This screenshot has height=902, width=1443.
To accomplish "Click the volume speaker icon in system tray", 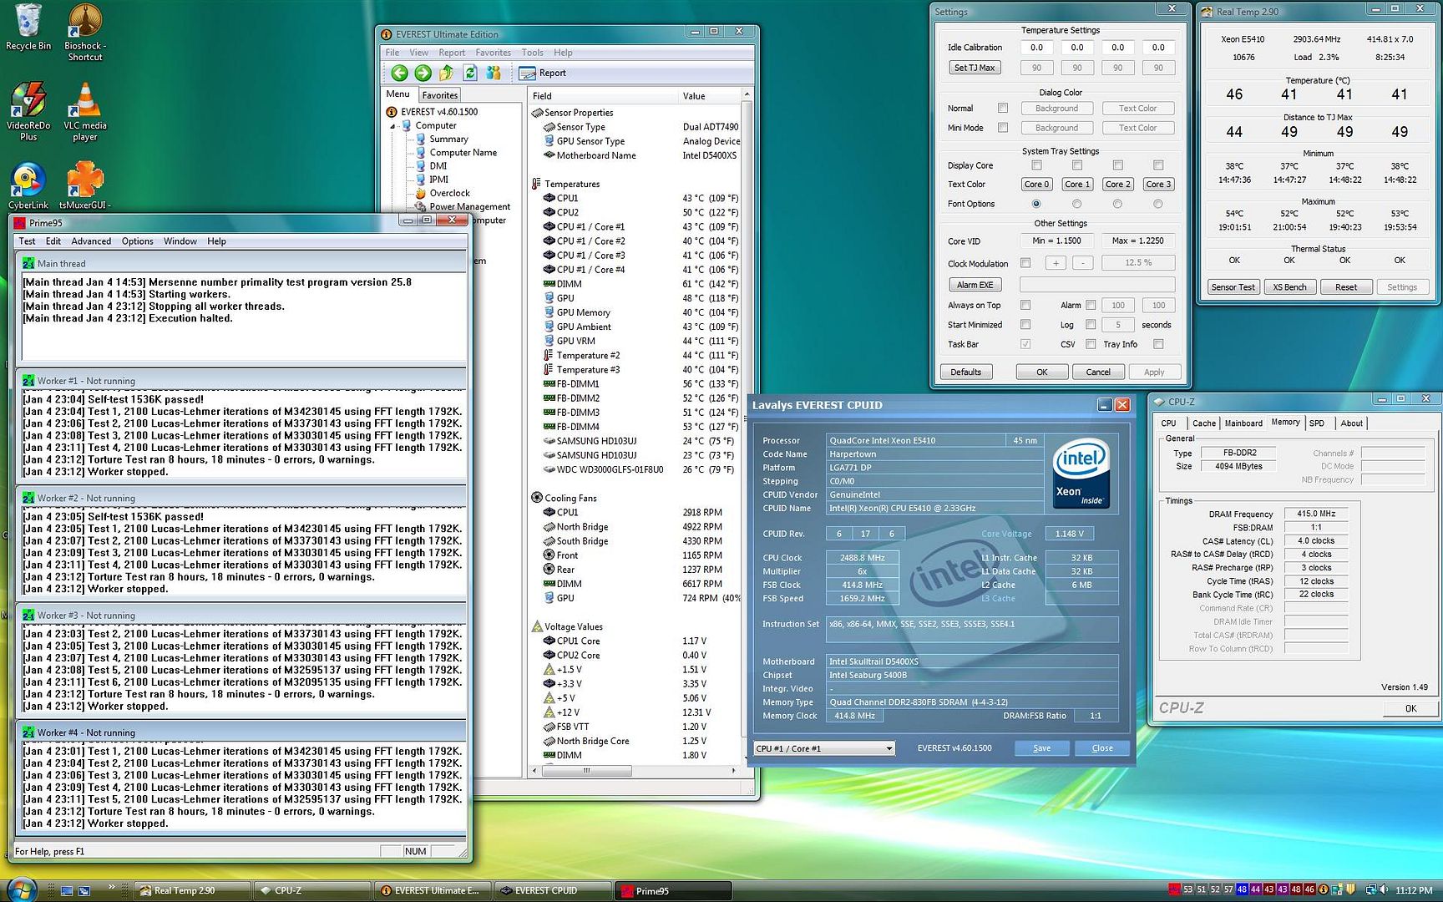I will point(1384,889).
